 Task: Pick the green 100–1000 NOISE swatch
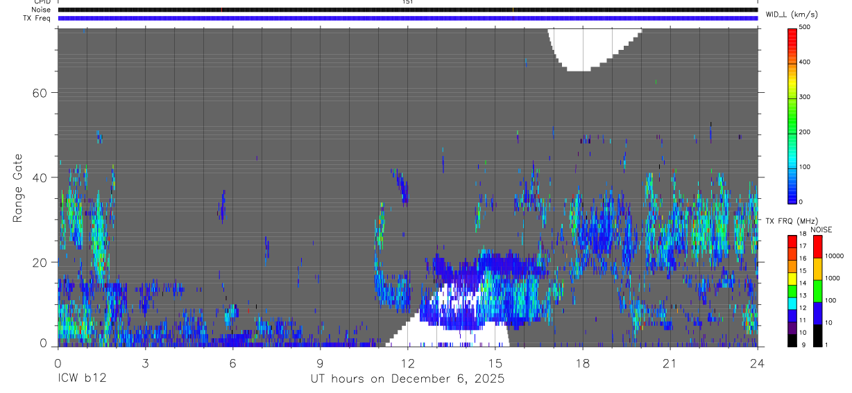coord(817,290)
